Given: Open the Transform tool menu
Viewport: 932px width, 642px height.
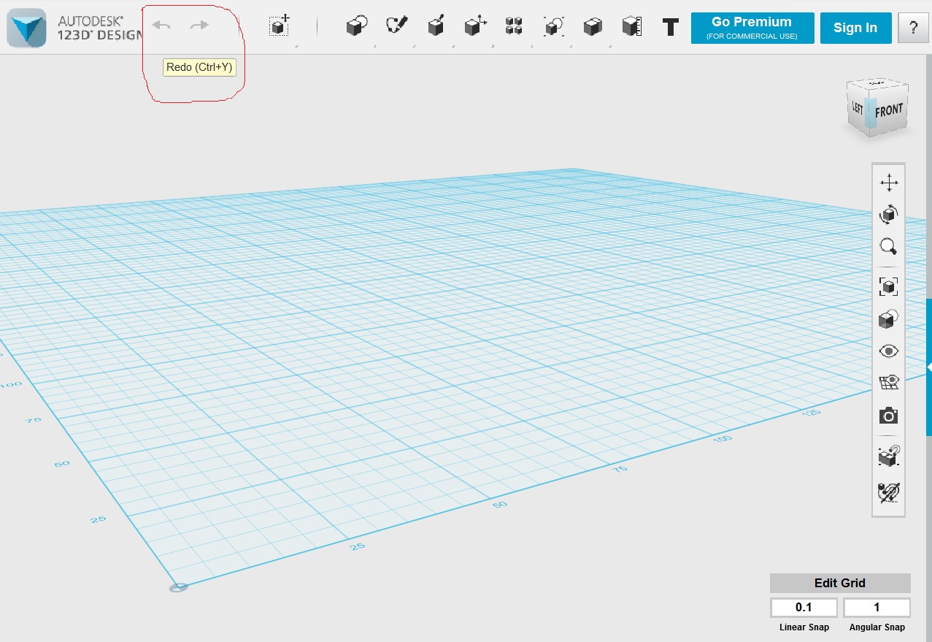Looking at the screenshot, I should click(280, 26).
